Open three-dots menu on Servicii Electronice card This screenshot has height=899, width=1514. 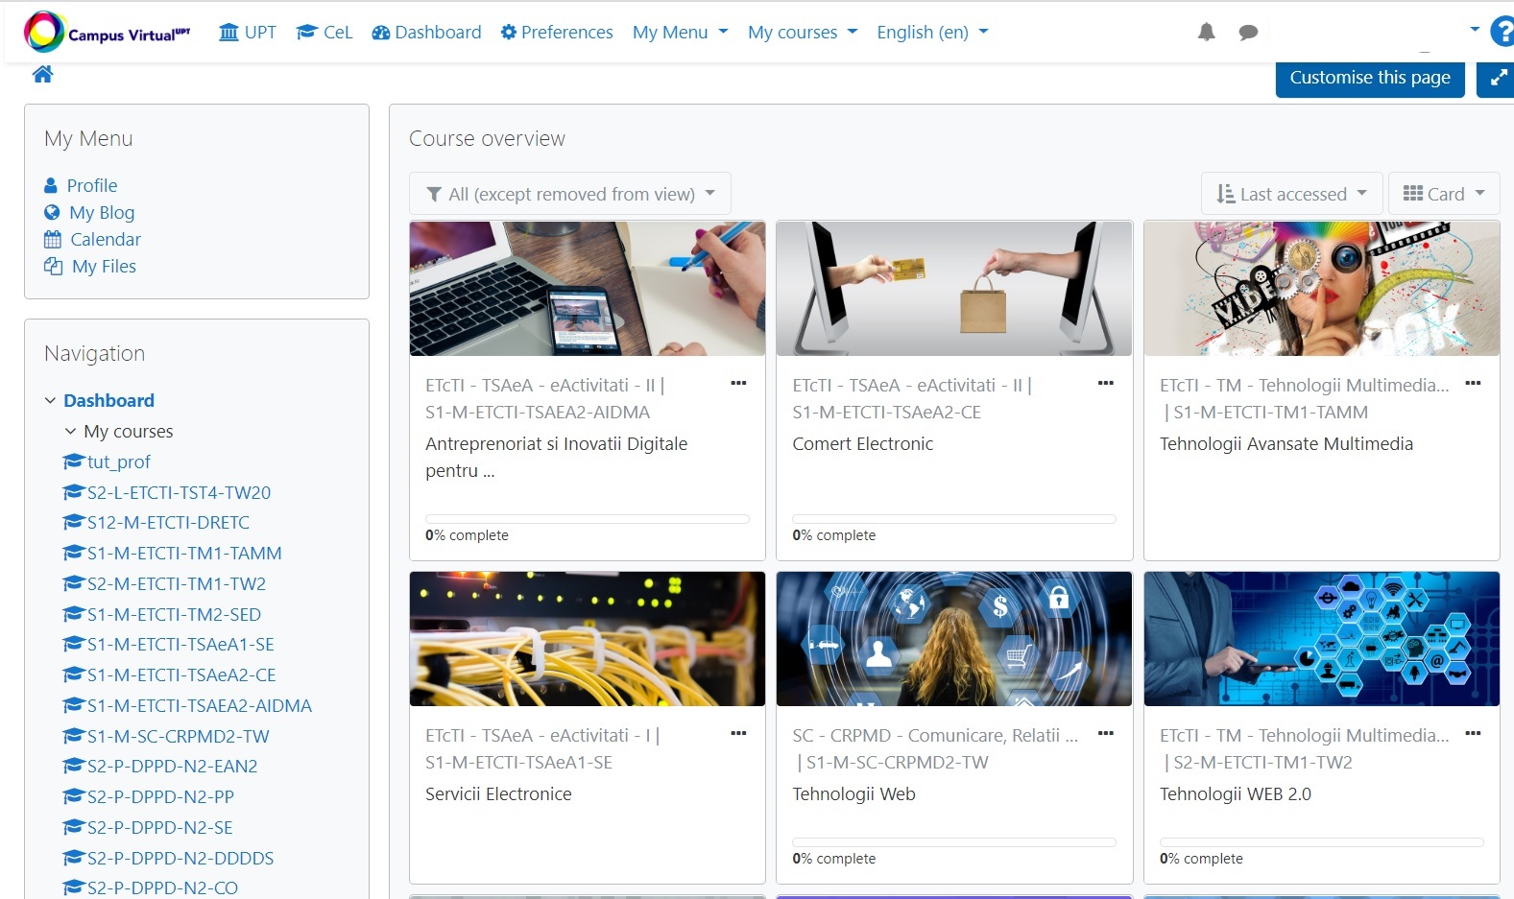tap(737, 734)
